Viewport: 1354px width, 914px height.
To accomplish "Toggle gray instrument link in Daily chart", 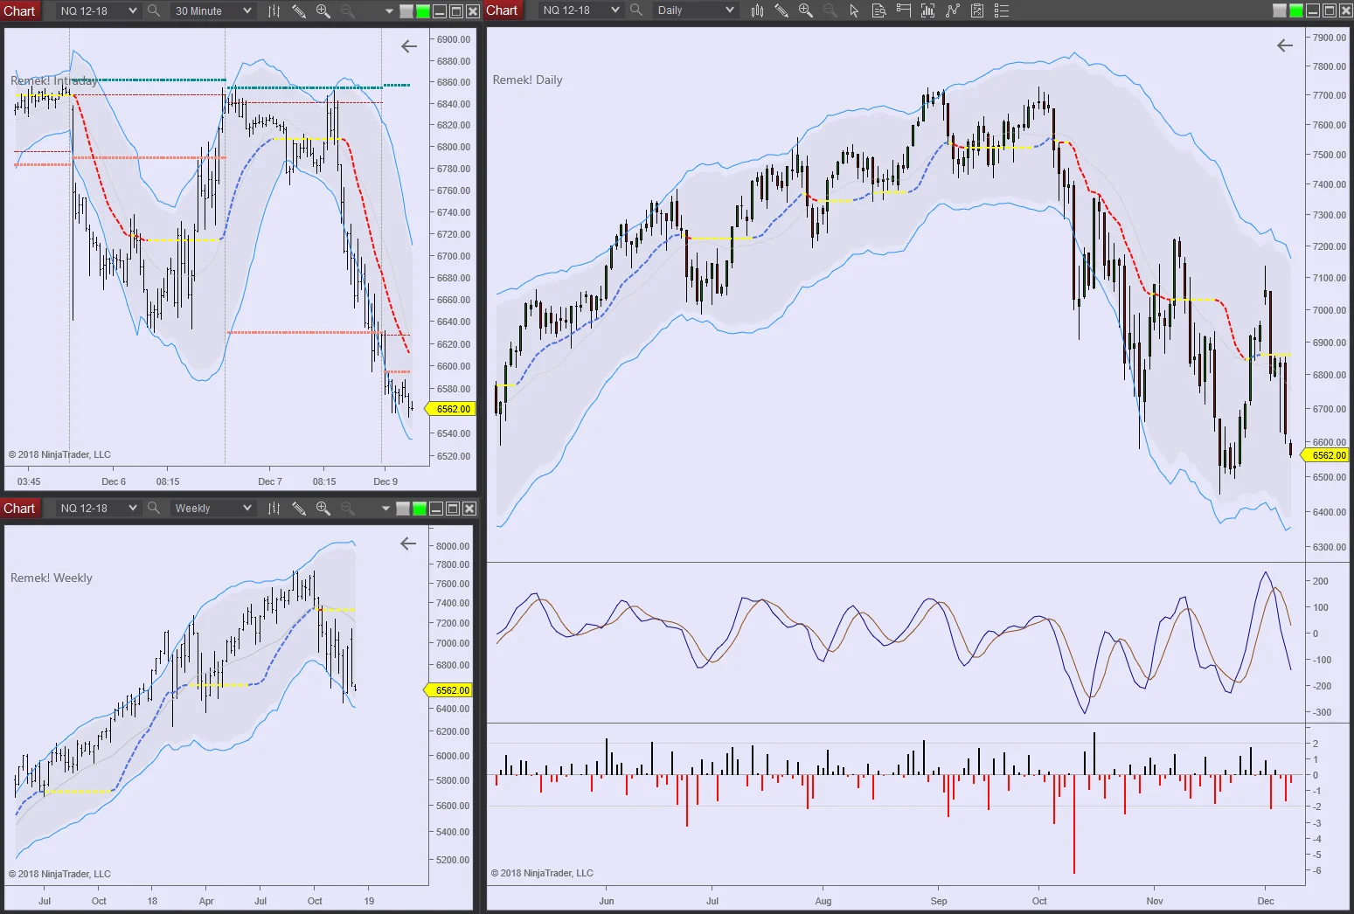I will (x=1280, y=10).
